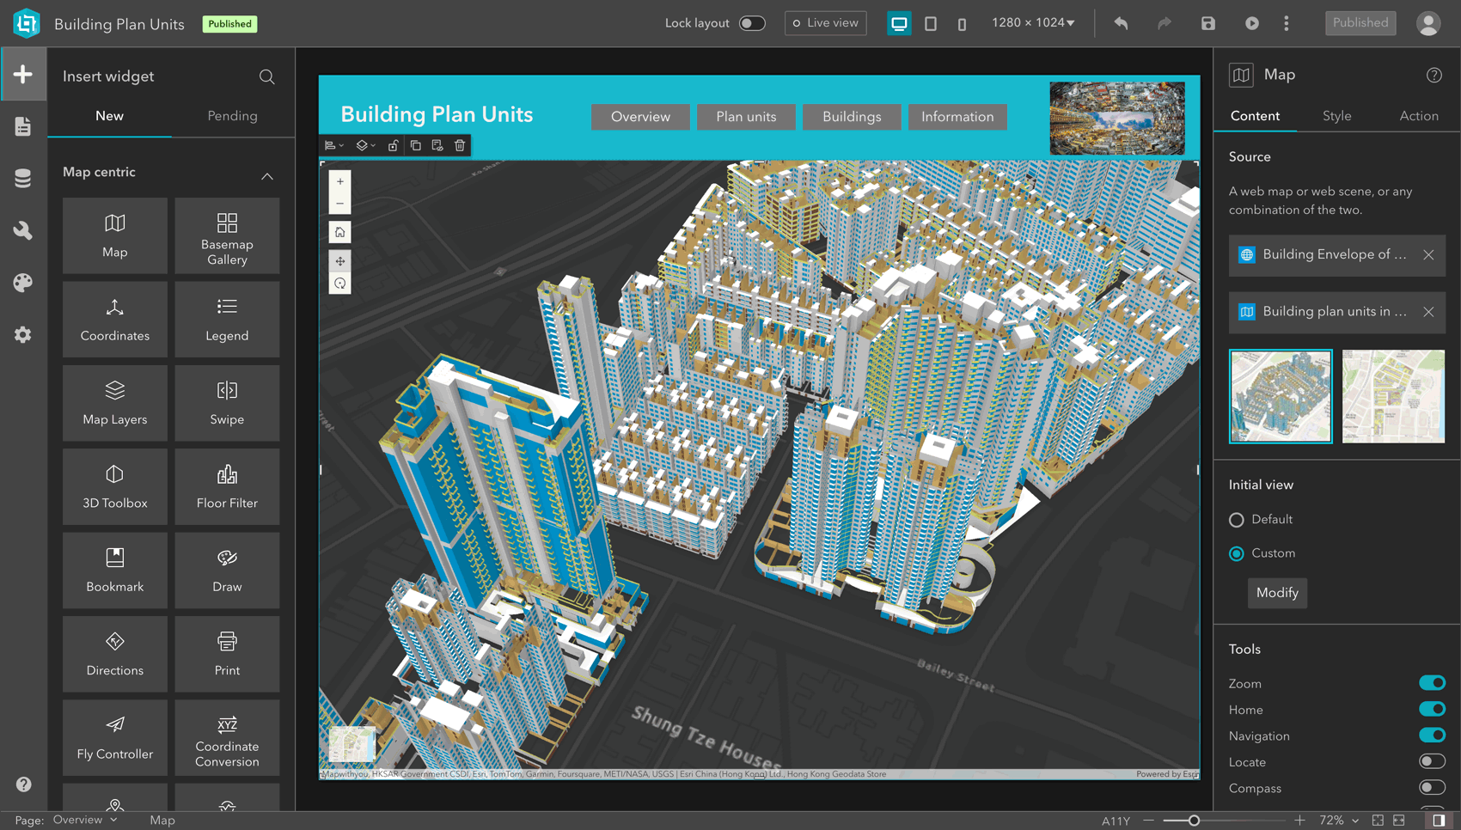Select the Default initial view radio button
The image size is (1461, 830).
(1237, 519)
